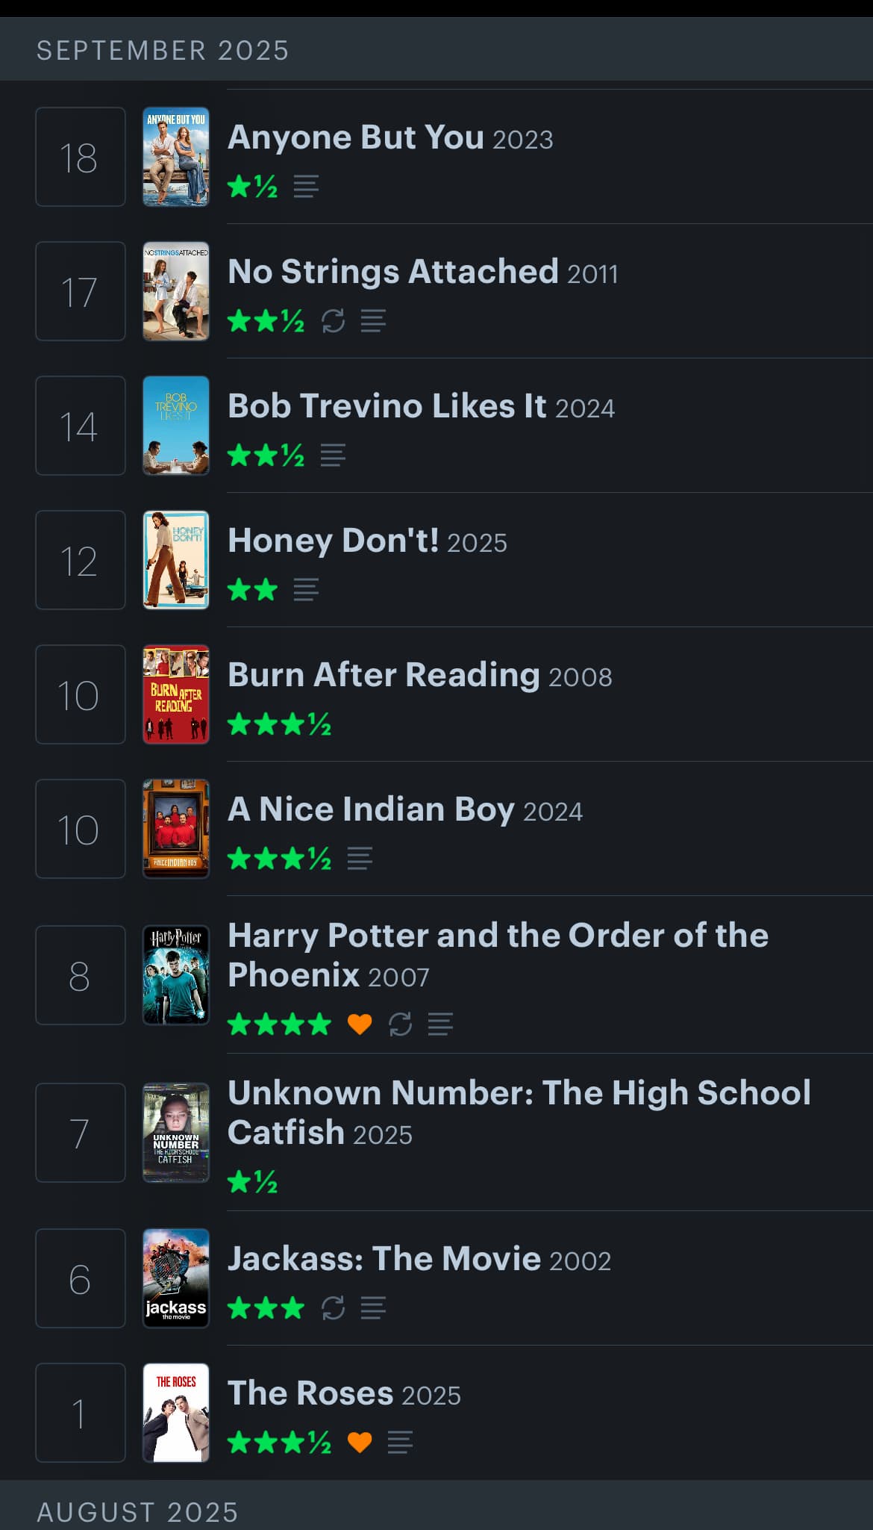The height and width of the screenshot is (1530, 873).
Task: Open review icon for Jackass: The Movie
Action: click(x=373, y=1307)
